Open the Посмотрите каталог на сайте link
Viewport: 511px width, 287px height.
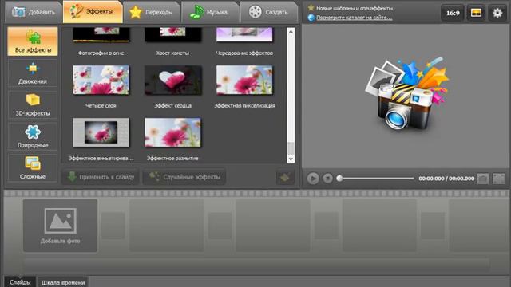pos(355,18)
